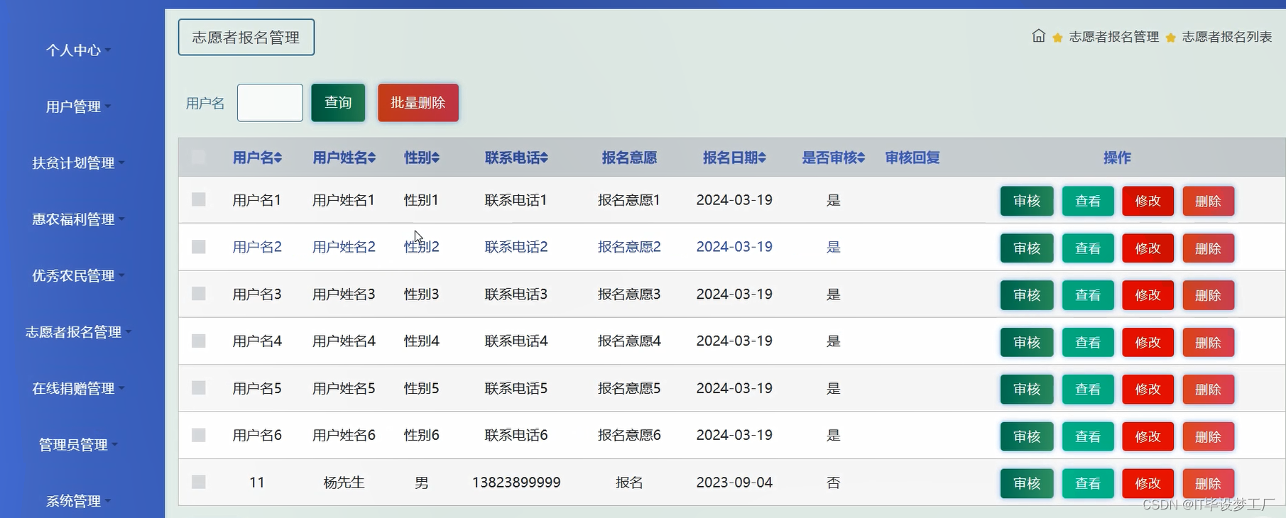
Task: Click 修改 for the 杨先生 row
Action: point(1148,483)
